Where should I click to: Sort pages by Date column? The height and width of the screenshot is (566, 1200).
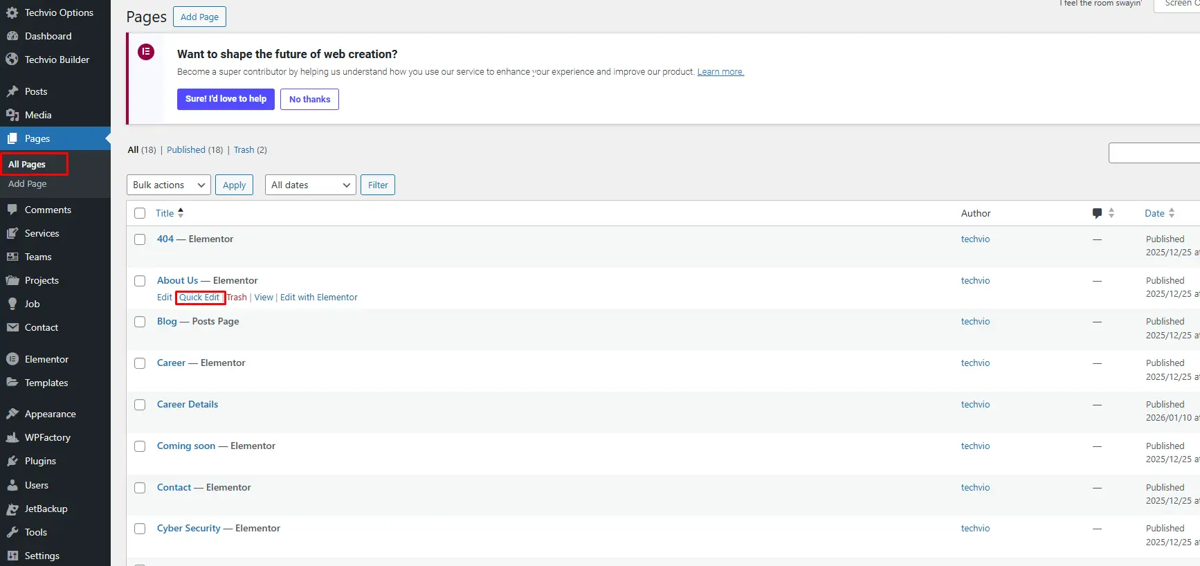pos(1160,213)
